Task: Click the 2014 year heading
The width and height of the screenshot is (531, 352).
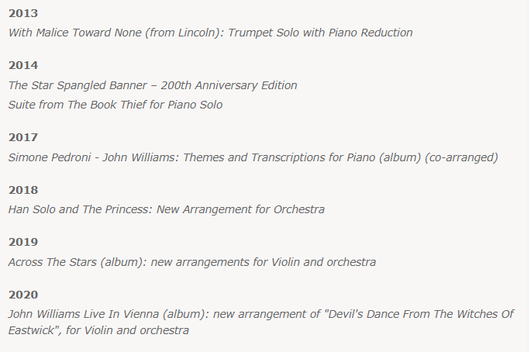Action: pyautogui.click(x=23, y=65)
